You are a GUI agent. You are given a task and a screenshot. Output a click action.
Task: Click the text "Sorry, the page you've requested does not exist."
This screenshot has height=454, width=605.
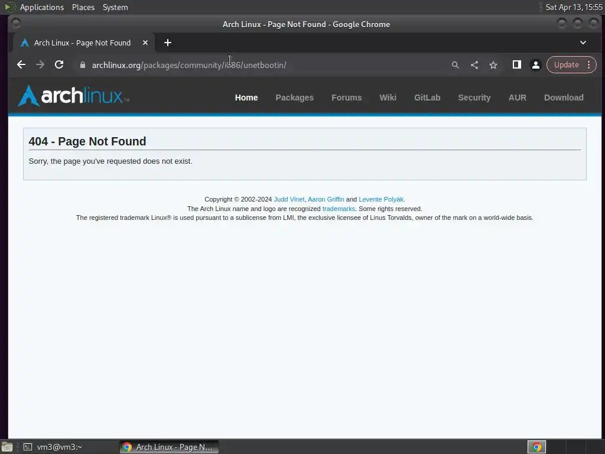point(110,161)
